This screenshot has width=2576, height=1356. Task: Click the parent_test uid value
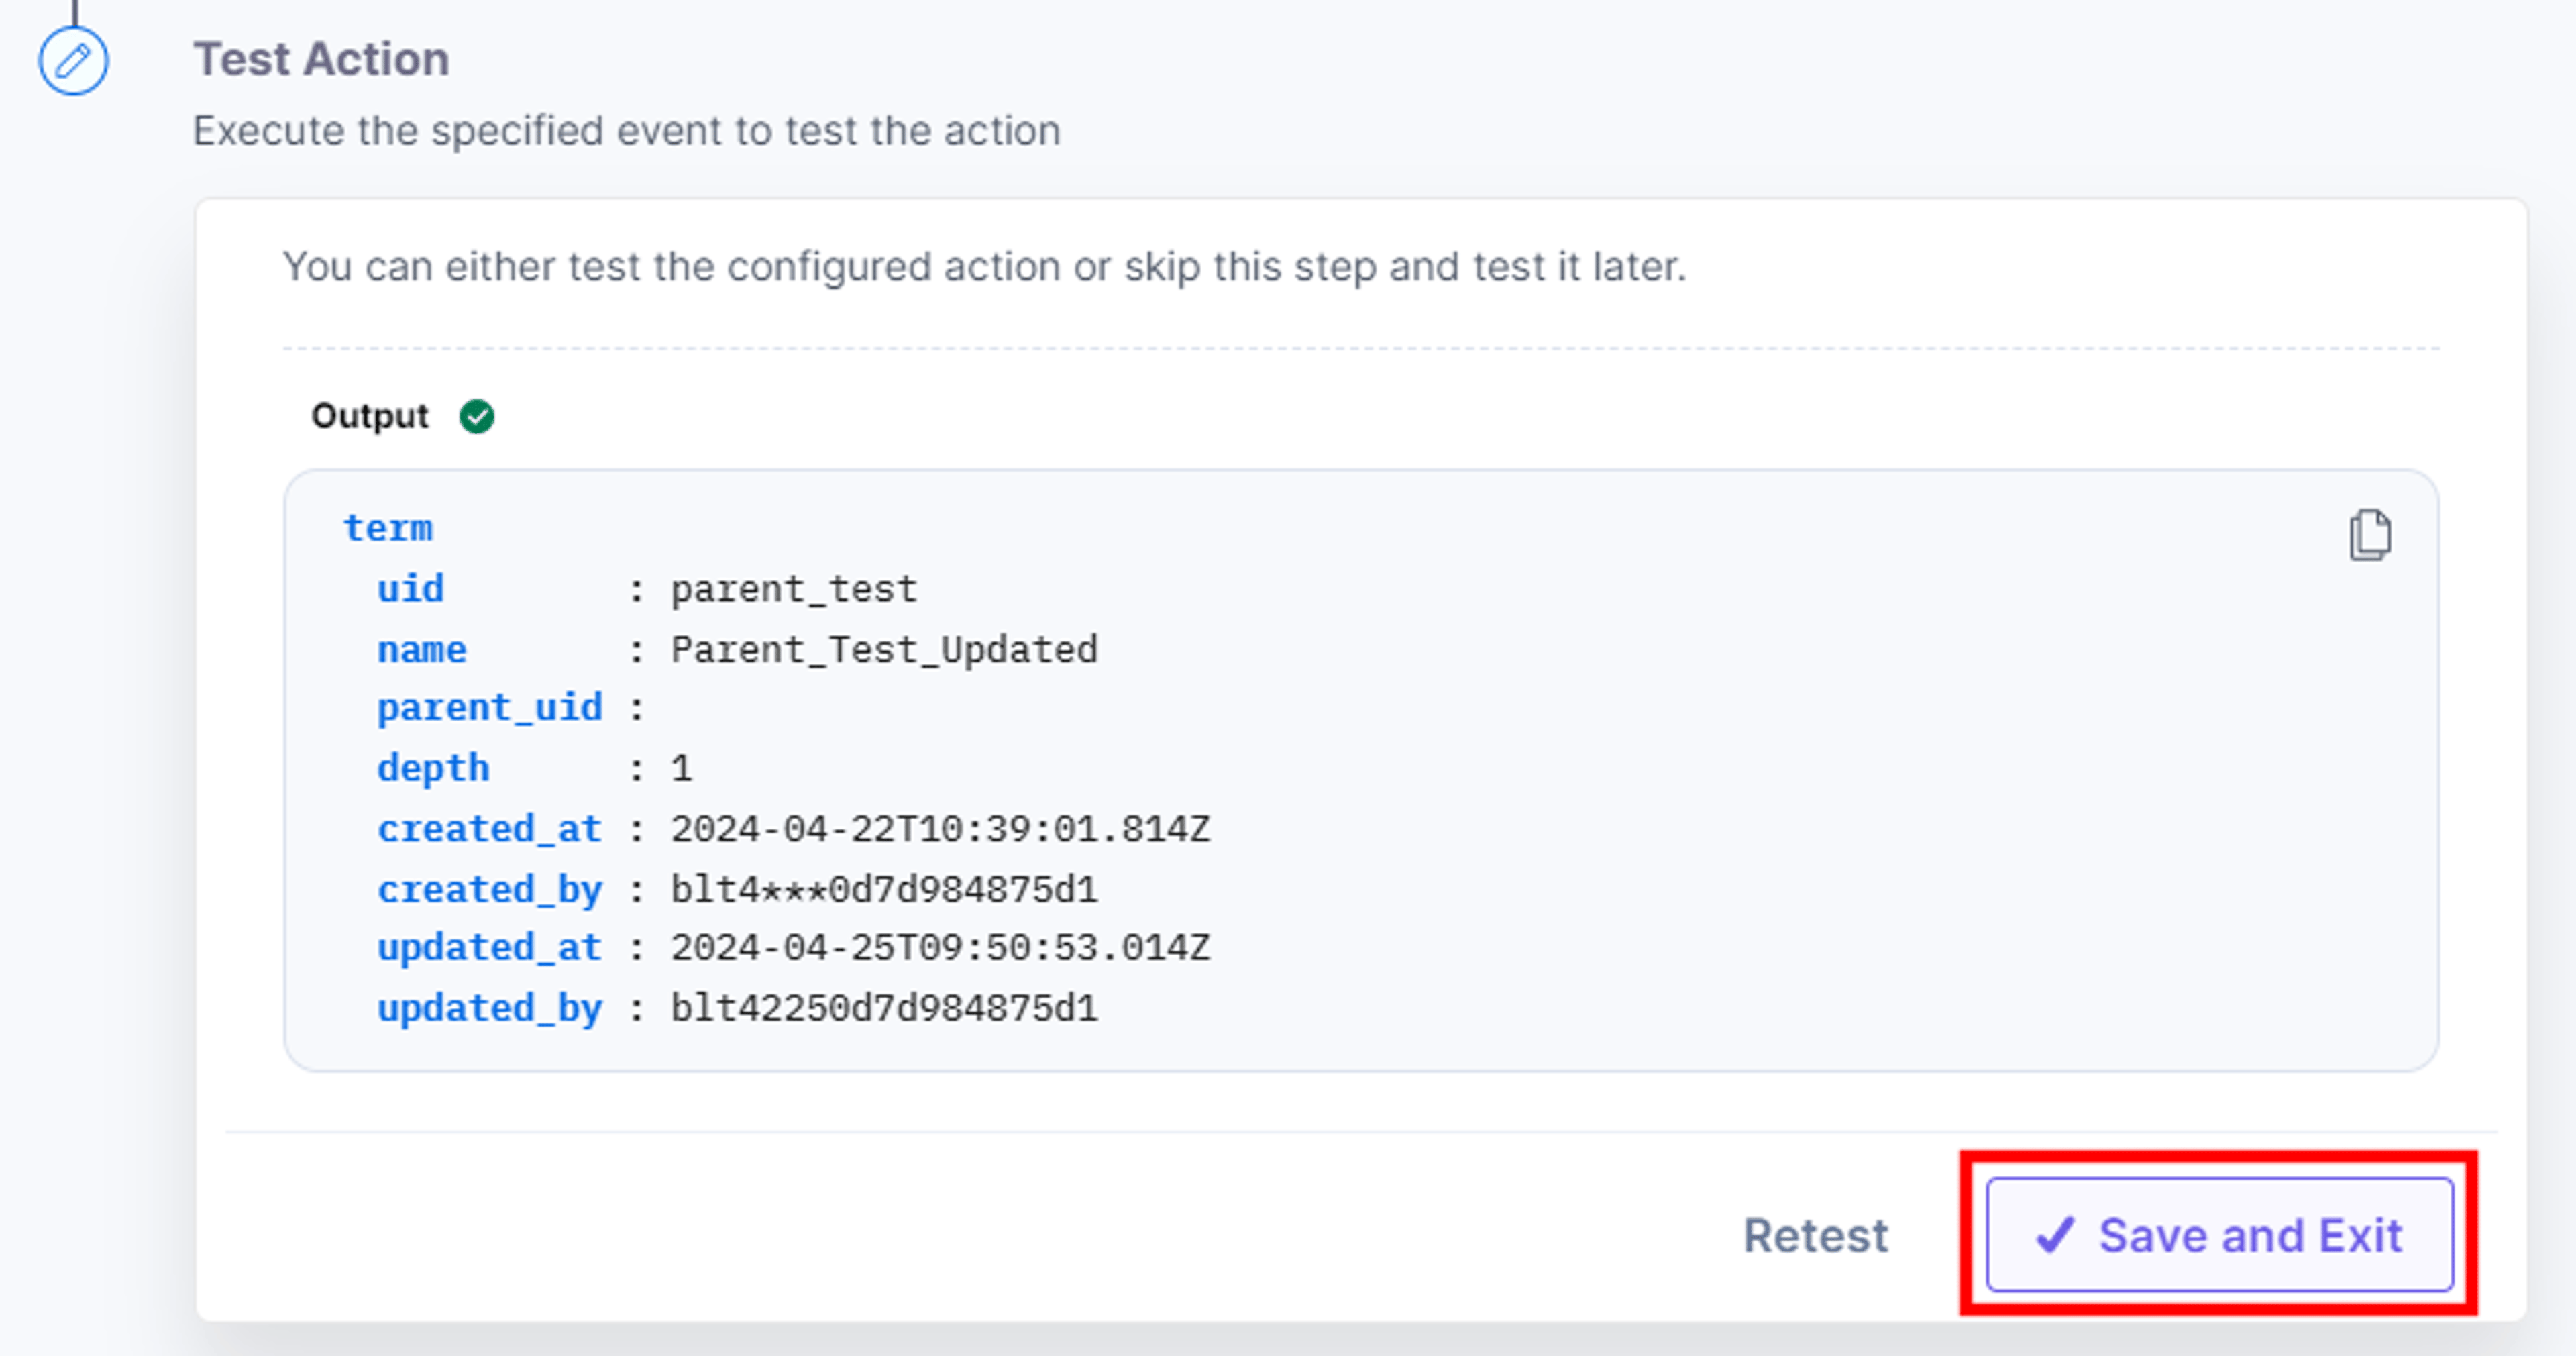click(x=794, y=589)
